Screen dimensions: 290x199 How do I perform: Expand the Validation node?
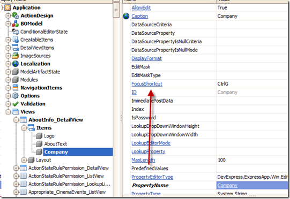8,104
